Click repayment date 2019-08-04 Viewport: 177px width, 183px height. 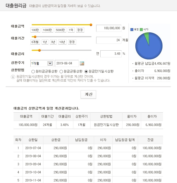(x=33, y=156)
